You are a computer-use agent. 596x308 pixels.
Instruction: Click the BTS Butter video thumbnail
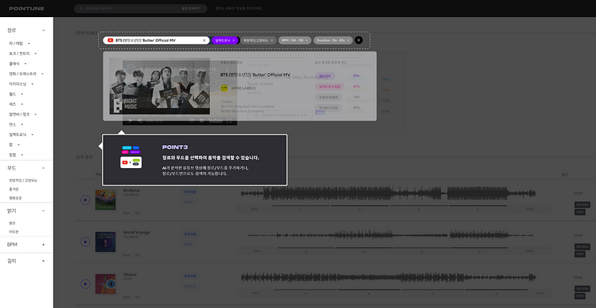159,86
